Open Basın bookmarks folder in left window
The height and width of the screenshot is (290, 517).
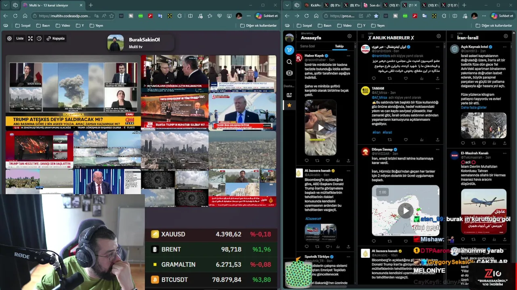[43, 25]
